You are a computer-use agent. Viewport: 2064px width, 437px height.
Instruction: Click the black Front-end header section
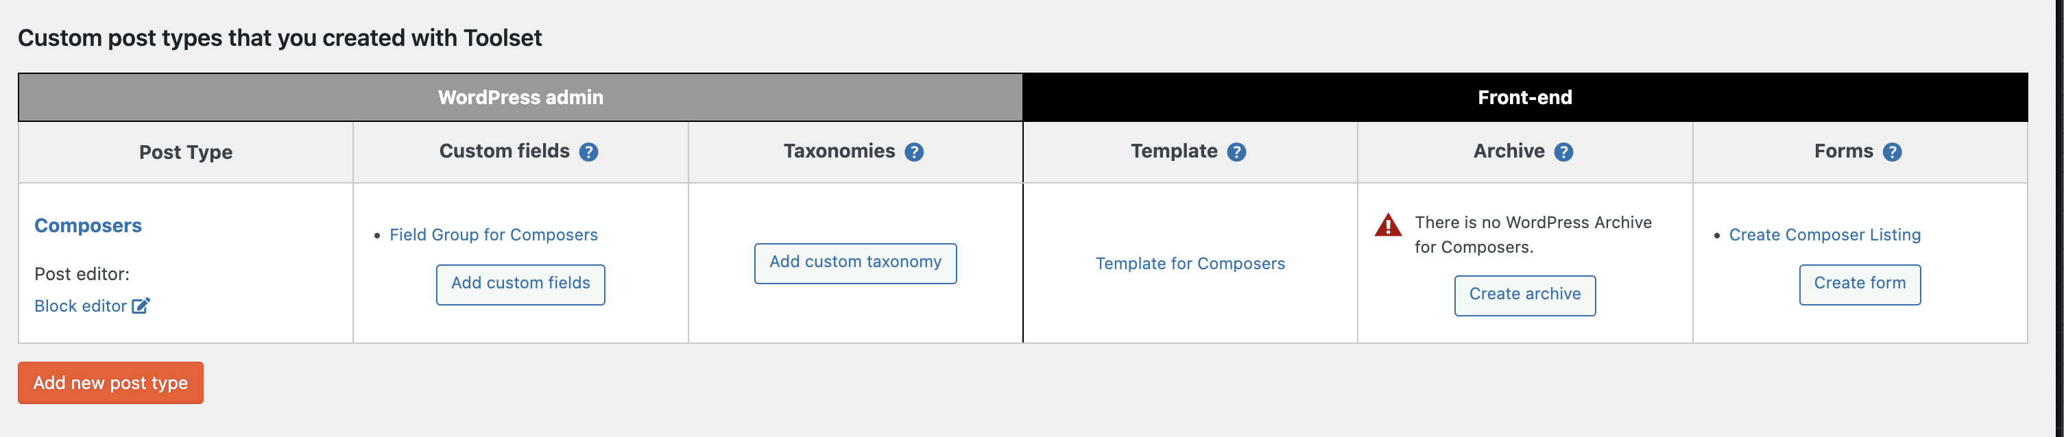[1525, 98]
